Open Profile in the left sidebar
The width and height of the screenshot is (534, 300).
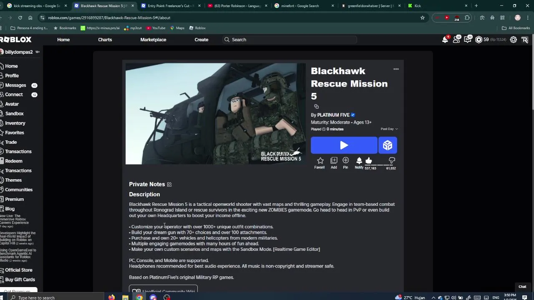click(x=12, y=76)
